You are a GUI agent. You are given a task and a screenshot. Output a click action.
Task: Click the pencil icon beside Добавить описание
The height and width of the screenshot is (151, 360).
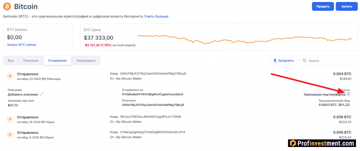[42, 94]
